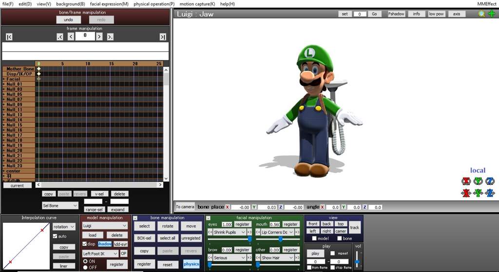Select previous mouth morph arrow
This screenshot has height=272, width=499.
point(258,232)
